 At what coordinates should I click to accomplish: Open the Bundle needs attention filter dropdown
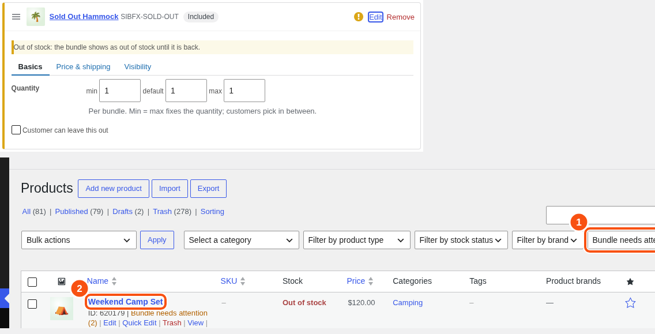622,240
